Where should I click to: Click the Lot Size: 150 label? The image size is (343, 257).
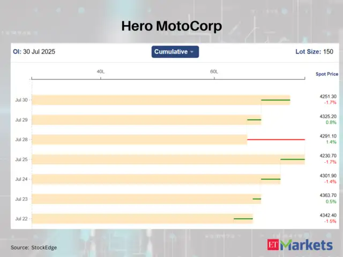pyautogui.click(x=314, y=52)
